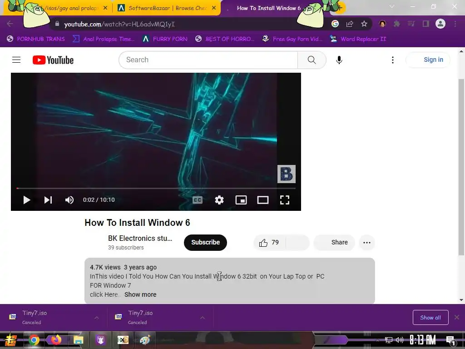The width and height of the screenshot is (465, 349).
Task: Toggle closed captions on the video
Action: coord(198,200)
